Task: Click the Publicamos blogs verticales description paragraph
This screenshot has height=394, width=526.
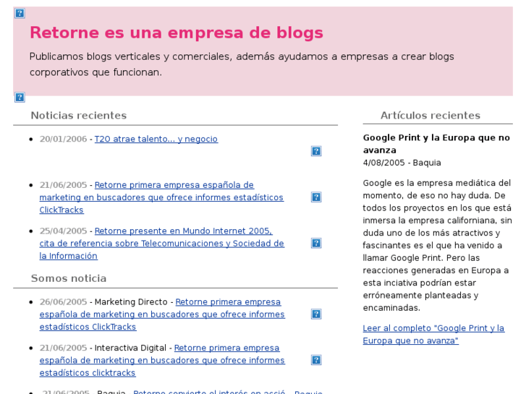Action: (242, 64)
